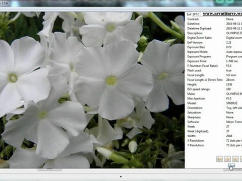This screenshot has height=181, width=242.
Task: Select the Exposure Program label
Action: [199, 56]
